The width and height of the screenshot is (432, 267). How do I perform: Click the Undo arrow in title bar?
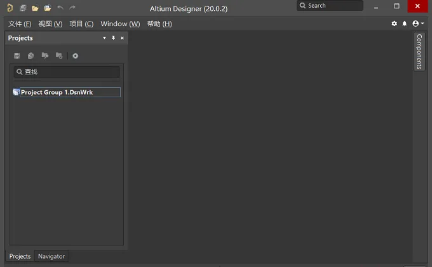[x=60, y=8]
